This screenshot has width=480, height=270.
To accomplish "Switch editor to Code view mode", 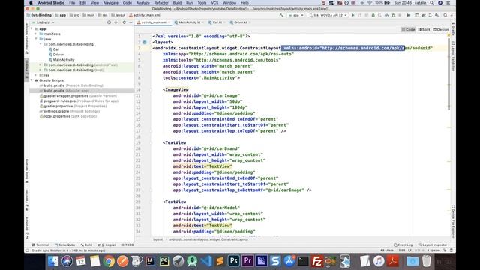I will point(408,30).
